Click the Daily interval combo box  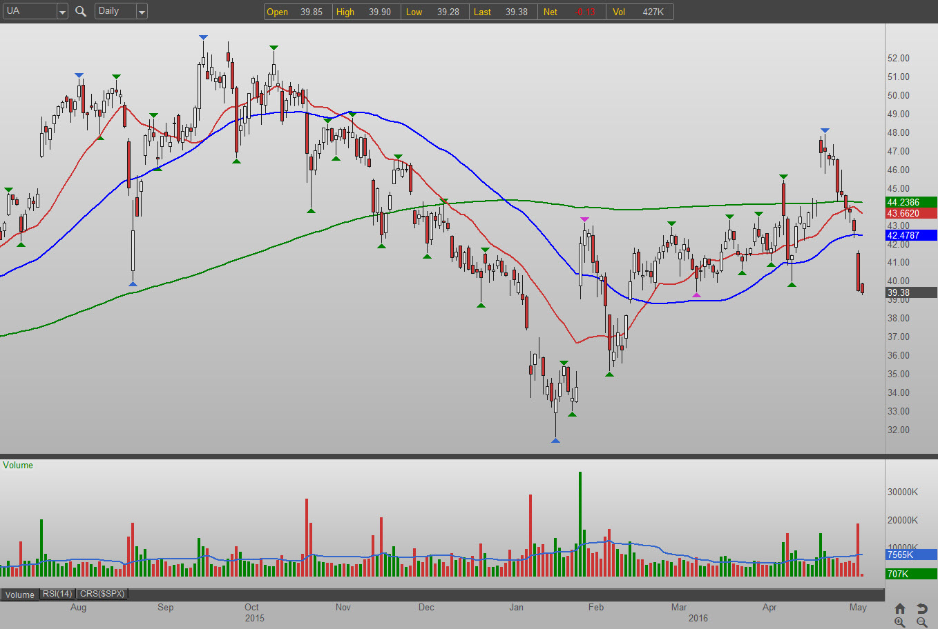click(x=115, y=11)
